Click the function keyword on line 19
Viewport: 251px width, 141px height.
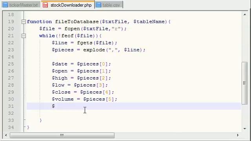39,22
